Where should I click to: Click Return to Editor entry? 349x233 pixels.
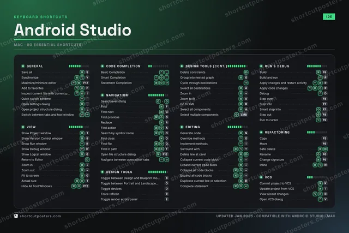coord(55,160)
